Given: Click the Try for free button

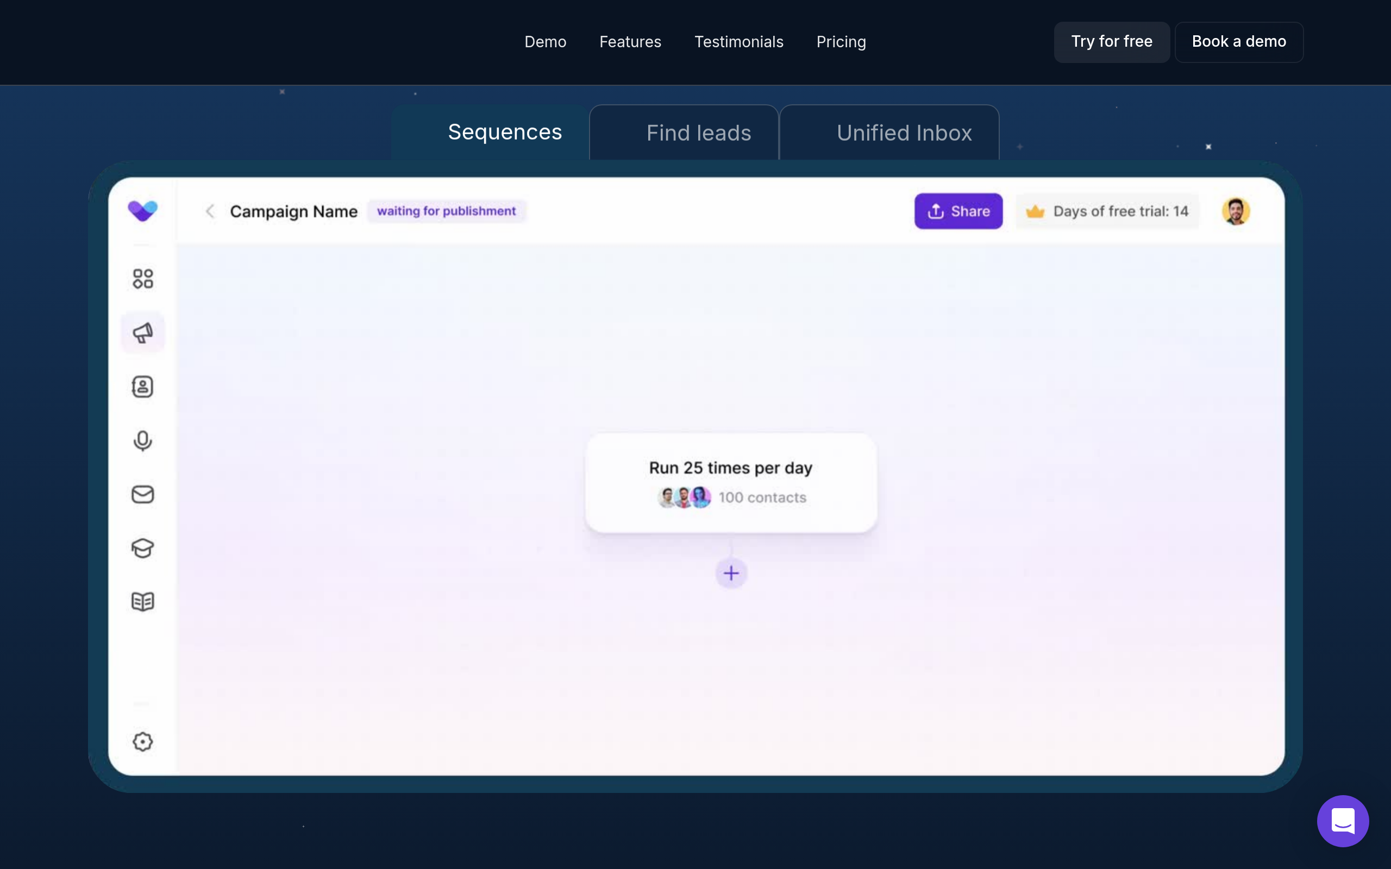Looking at the screenshot, I should [1111, 42].
